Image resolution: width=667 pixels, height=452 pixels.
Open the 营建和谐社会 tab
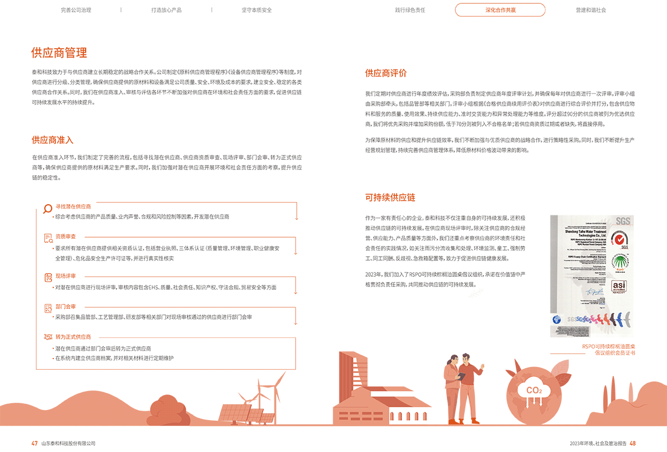(x=591, y=10)
